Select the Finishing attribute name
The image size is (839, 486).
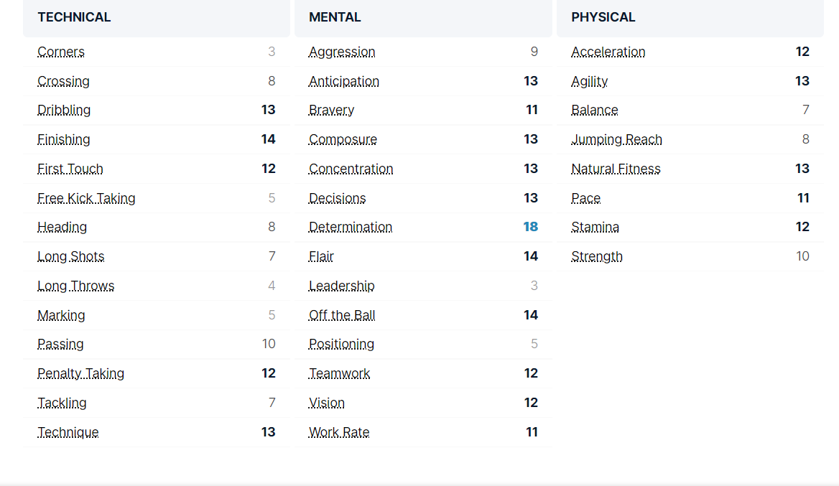[x=64, y=139]
